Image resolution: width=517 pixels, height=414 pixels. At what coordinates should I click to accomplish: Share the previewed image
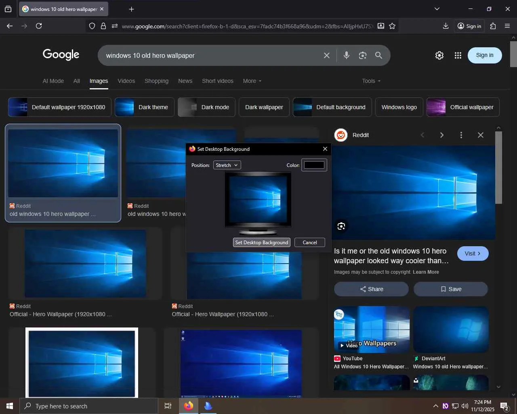pyautogui.click(x=371, y=289)
